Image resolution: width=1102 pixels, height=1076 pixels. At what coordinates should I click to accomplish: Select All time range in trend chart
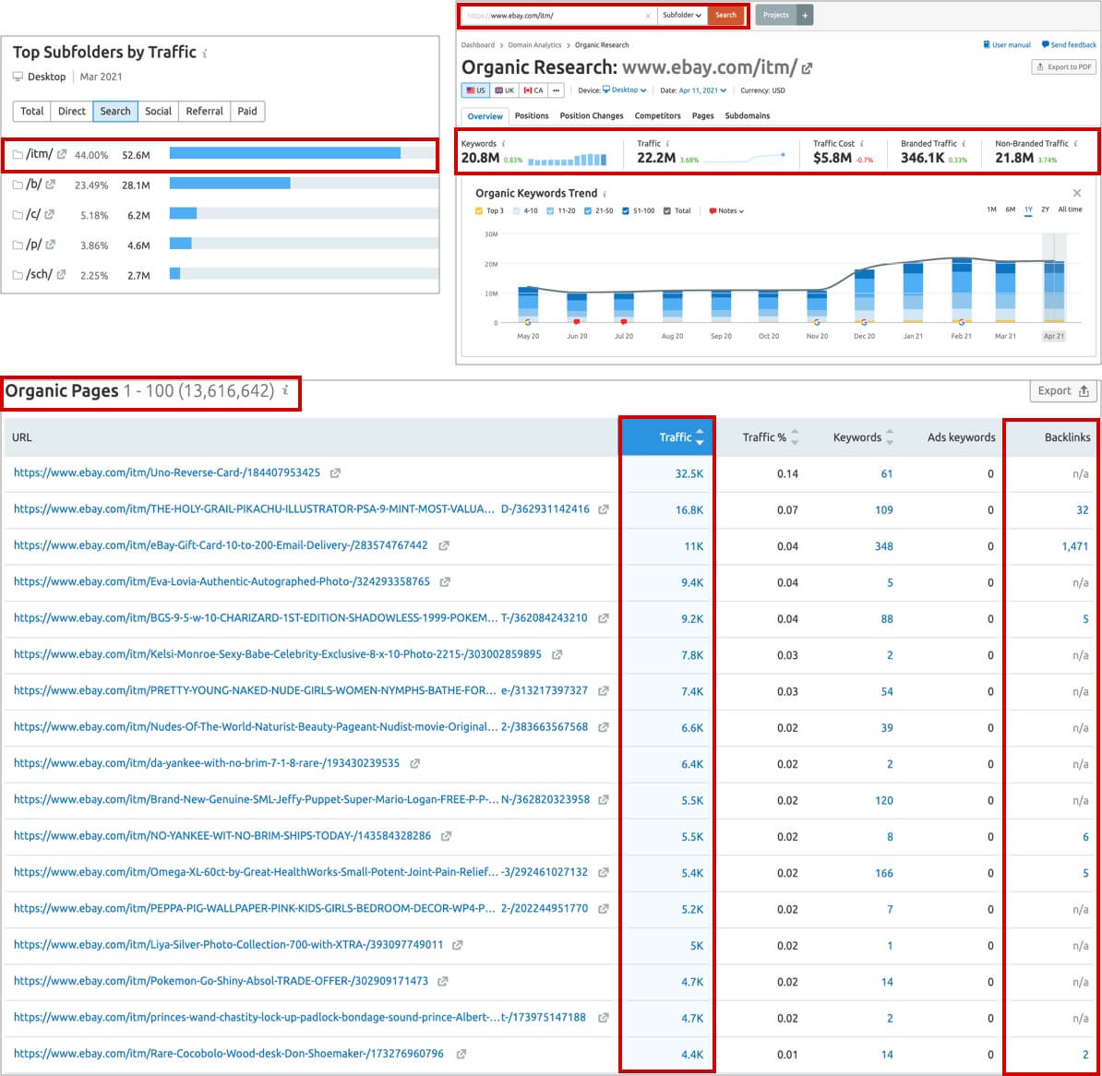(1070, 209)
